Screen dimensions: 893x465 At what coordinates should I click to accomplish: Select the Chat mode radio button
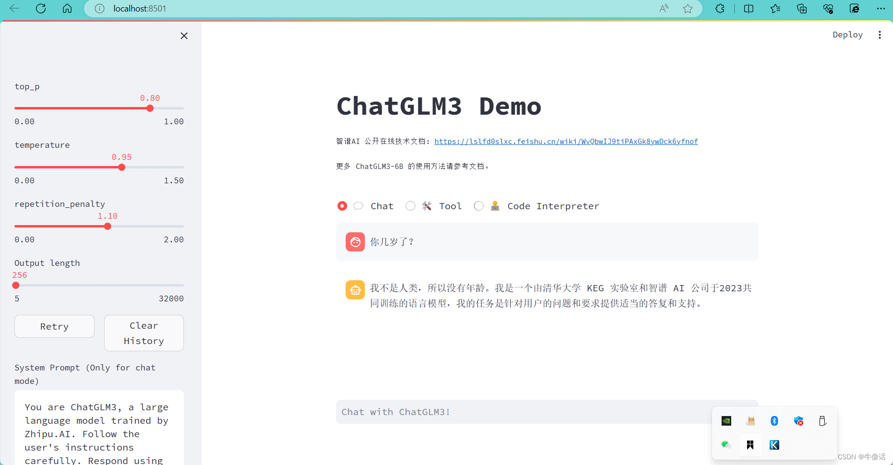(x=342, y=206)
